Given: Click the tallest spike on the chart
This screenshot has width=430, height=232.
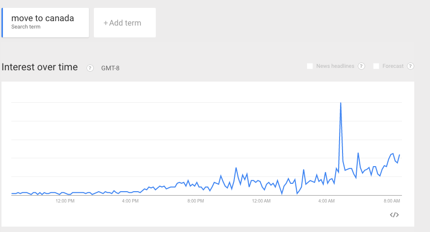Looking at the screenshot, I should pyautogui.click(x=341, y=103).
